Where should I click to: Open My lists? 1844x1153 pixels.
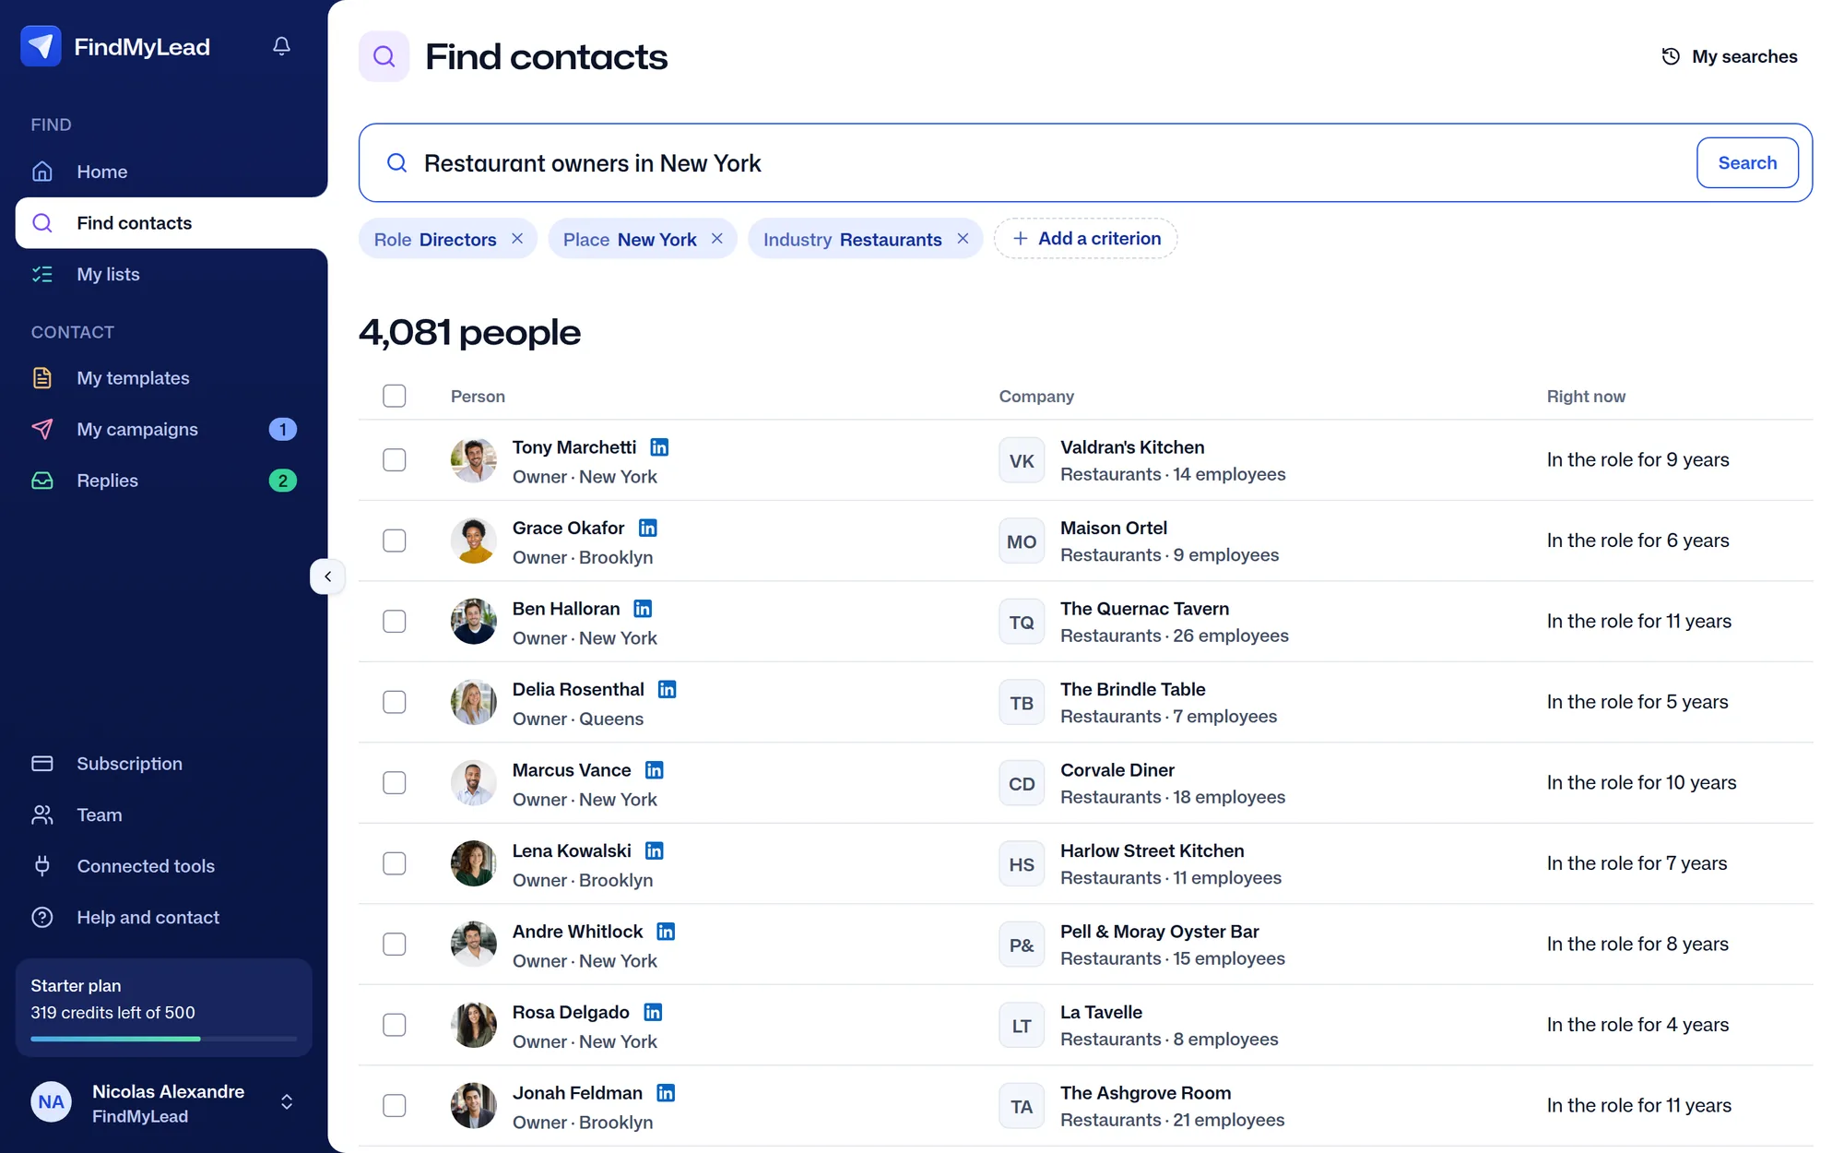click(164, 274)
